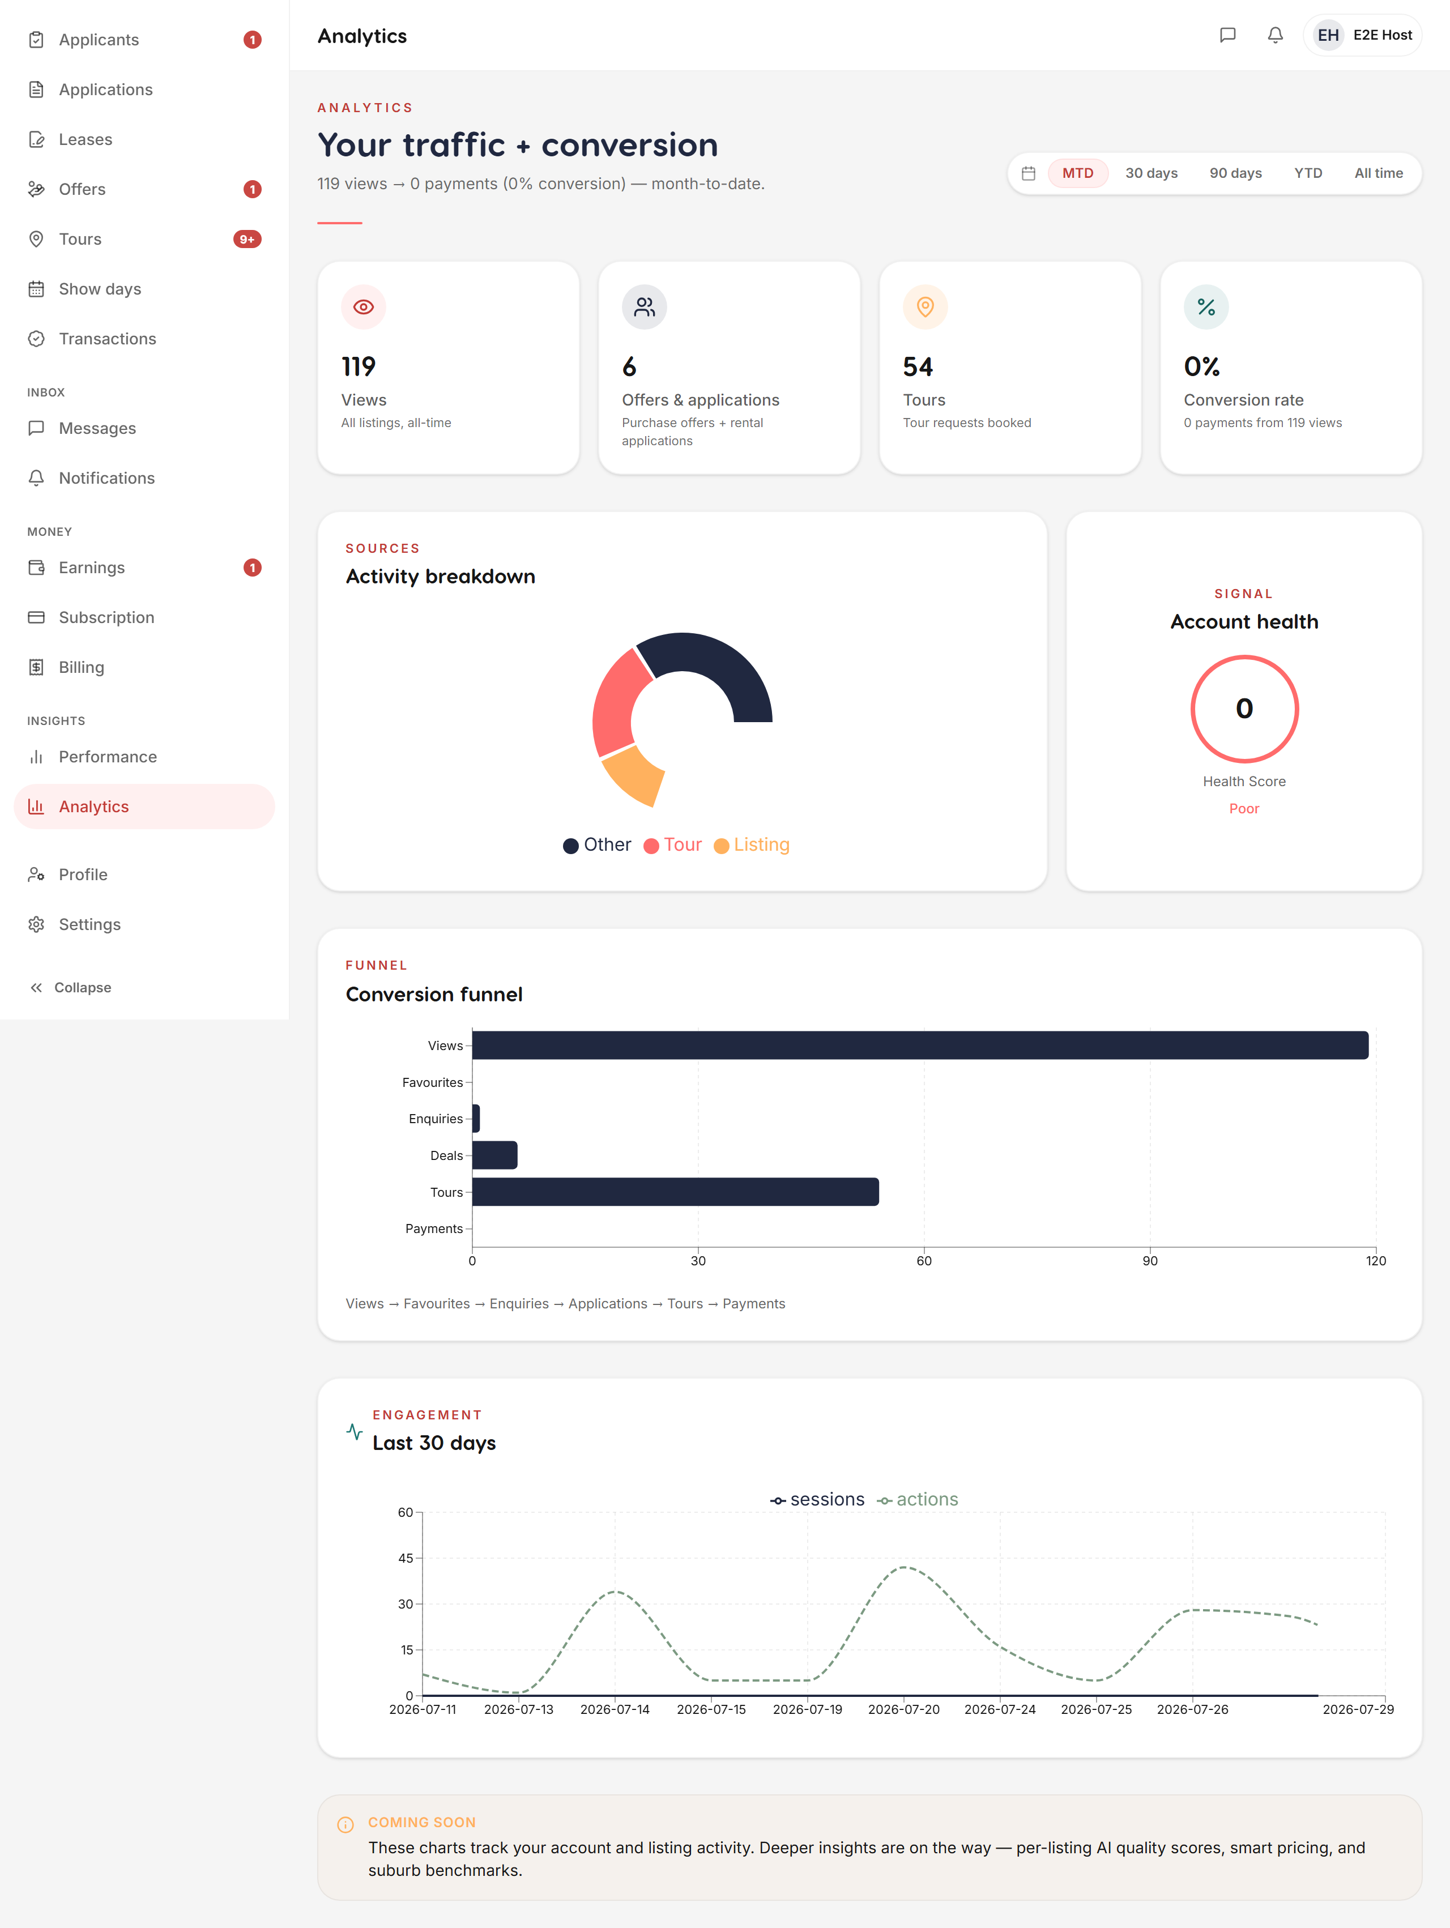Open Profile page
Image resolution: width=1450 pixels, height=1928 pixels.
point(144,874)
